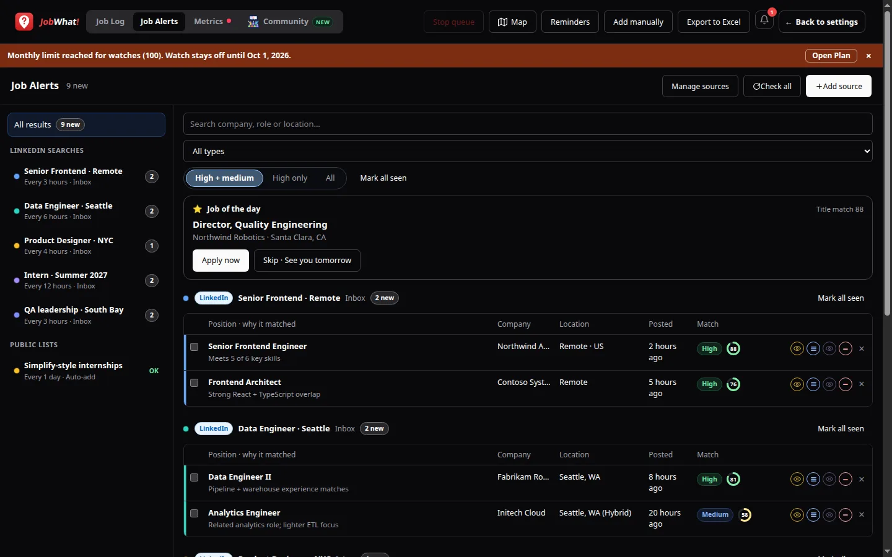
Task: Click Export to Excel
Action: [714, 22]
